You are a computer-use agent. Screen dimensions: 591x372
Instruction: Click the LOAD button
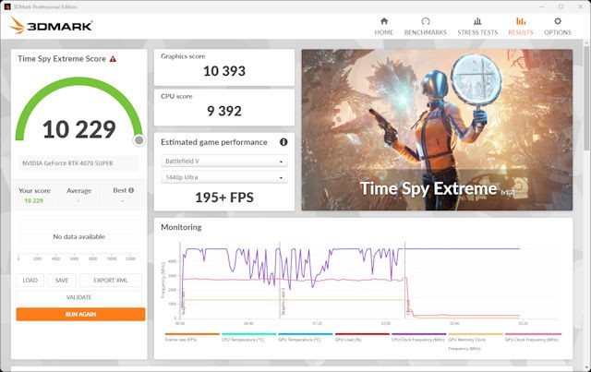[30, 280]
